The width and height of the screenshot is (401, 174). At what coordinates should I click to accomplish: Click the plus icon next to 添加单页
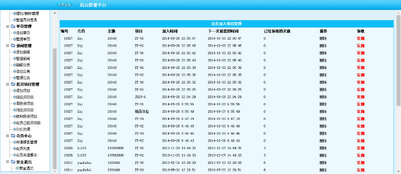15,33
